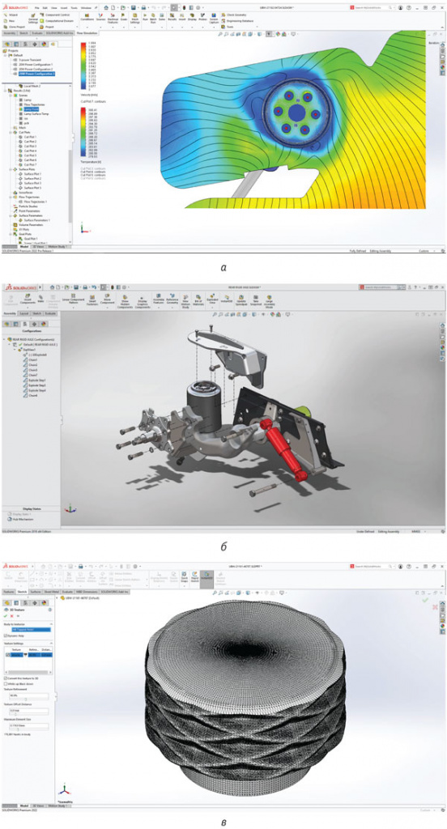Click Body to texturize selection box
Viewport: 447px width, 829px height.
(x=32, y=630)
